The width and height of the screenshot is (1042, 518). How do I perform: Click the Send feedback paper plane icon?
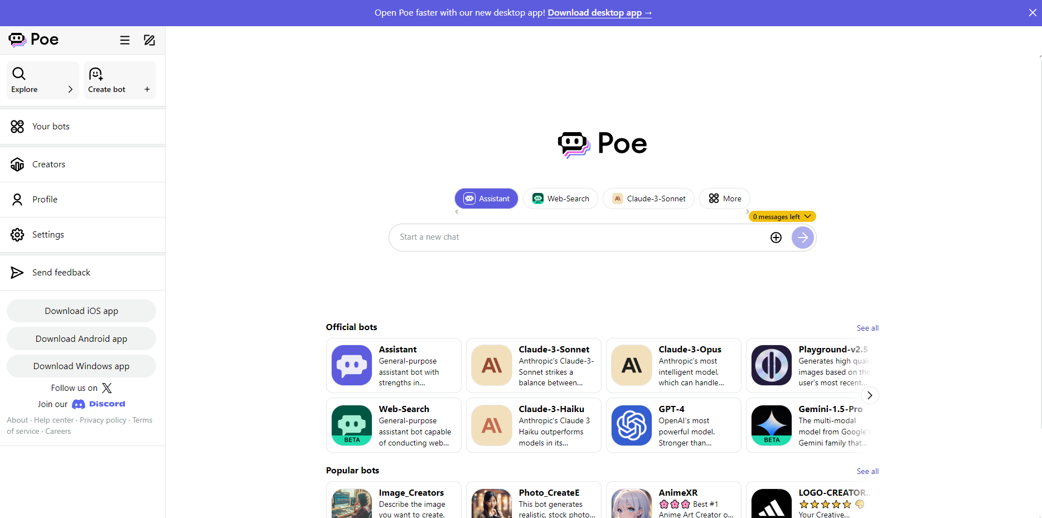(17, 273)
